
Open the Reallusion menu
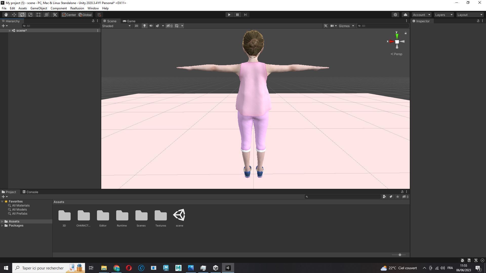(x=77, y=8)
